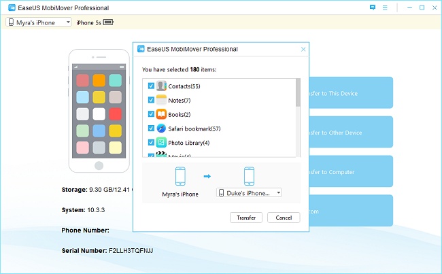Click the Safari bookmark compass icon
The height and width of the screenshot is (274, 442).
pyautogui.click(x=161, y=129)
